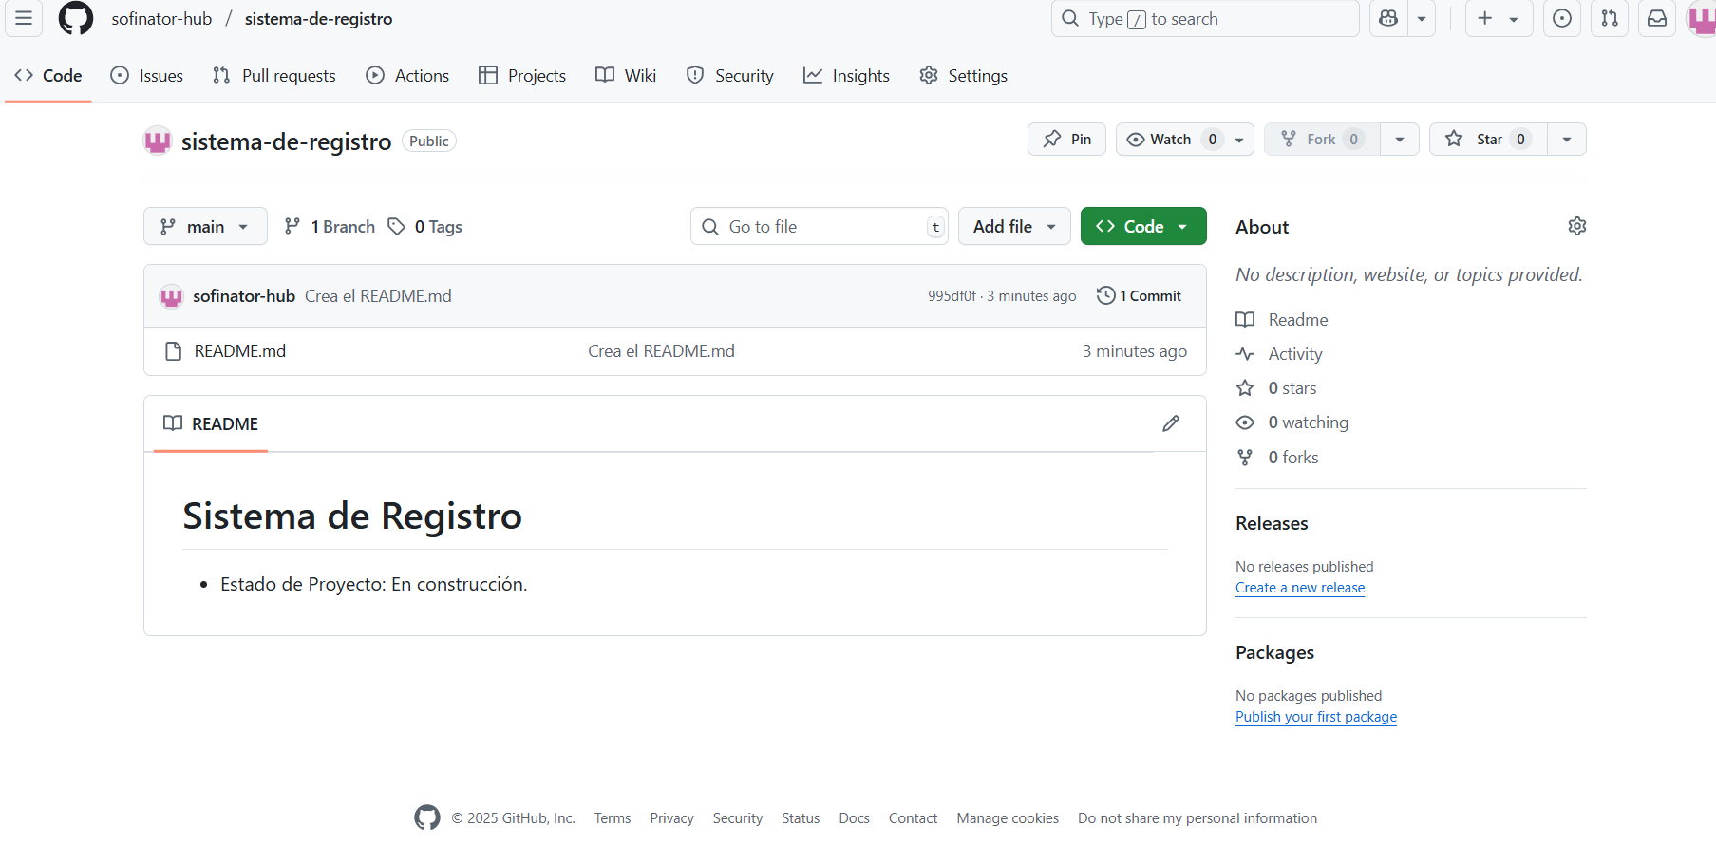Viewport: 1716px width, 845px height.
Task: Click the Go to file search field
Action: pos(820,226)
